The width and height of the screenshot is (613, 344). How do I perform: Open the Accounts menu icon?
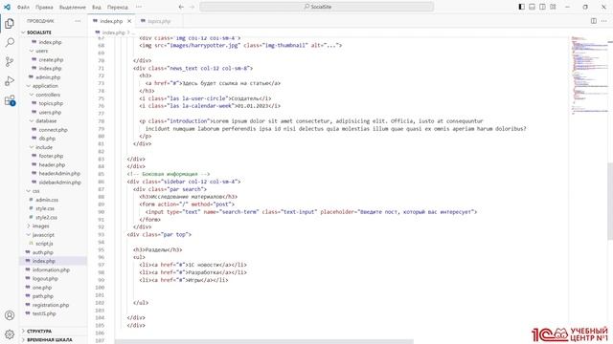10,315
